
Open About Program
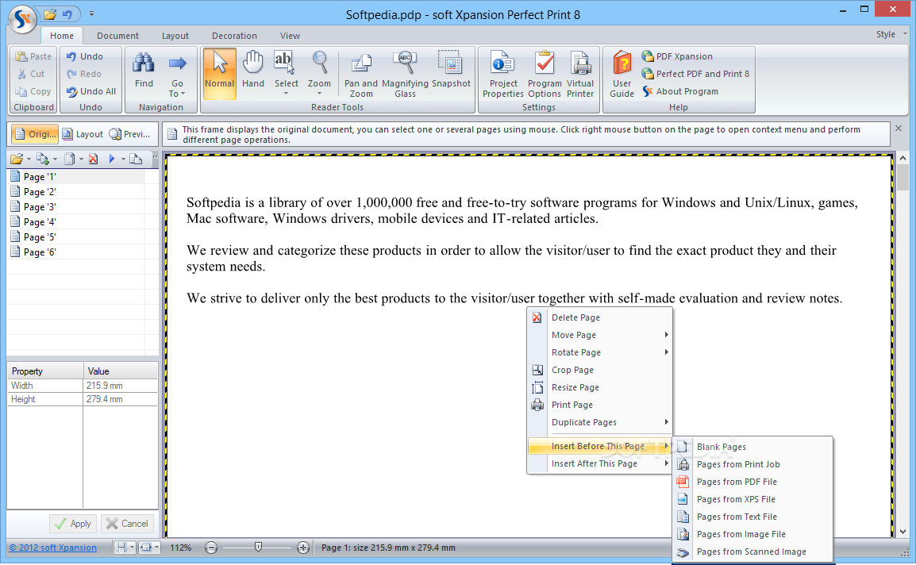point(680,92)
